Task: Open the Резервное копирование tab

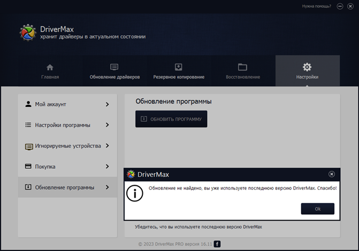Action: click(x=179, y=71)
